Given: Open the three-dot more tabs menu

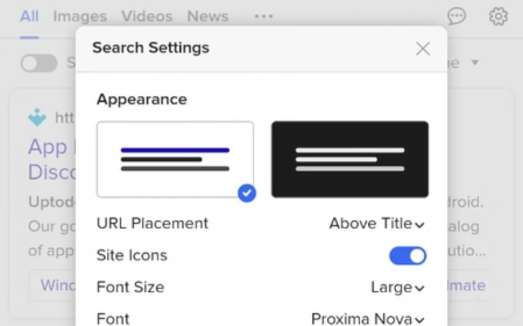Looking at the screenshot, I should tap(264, 17).
